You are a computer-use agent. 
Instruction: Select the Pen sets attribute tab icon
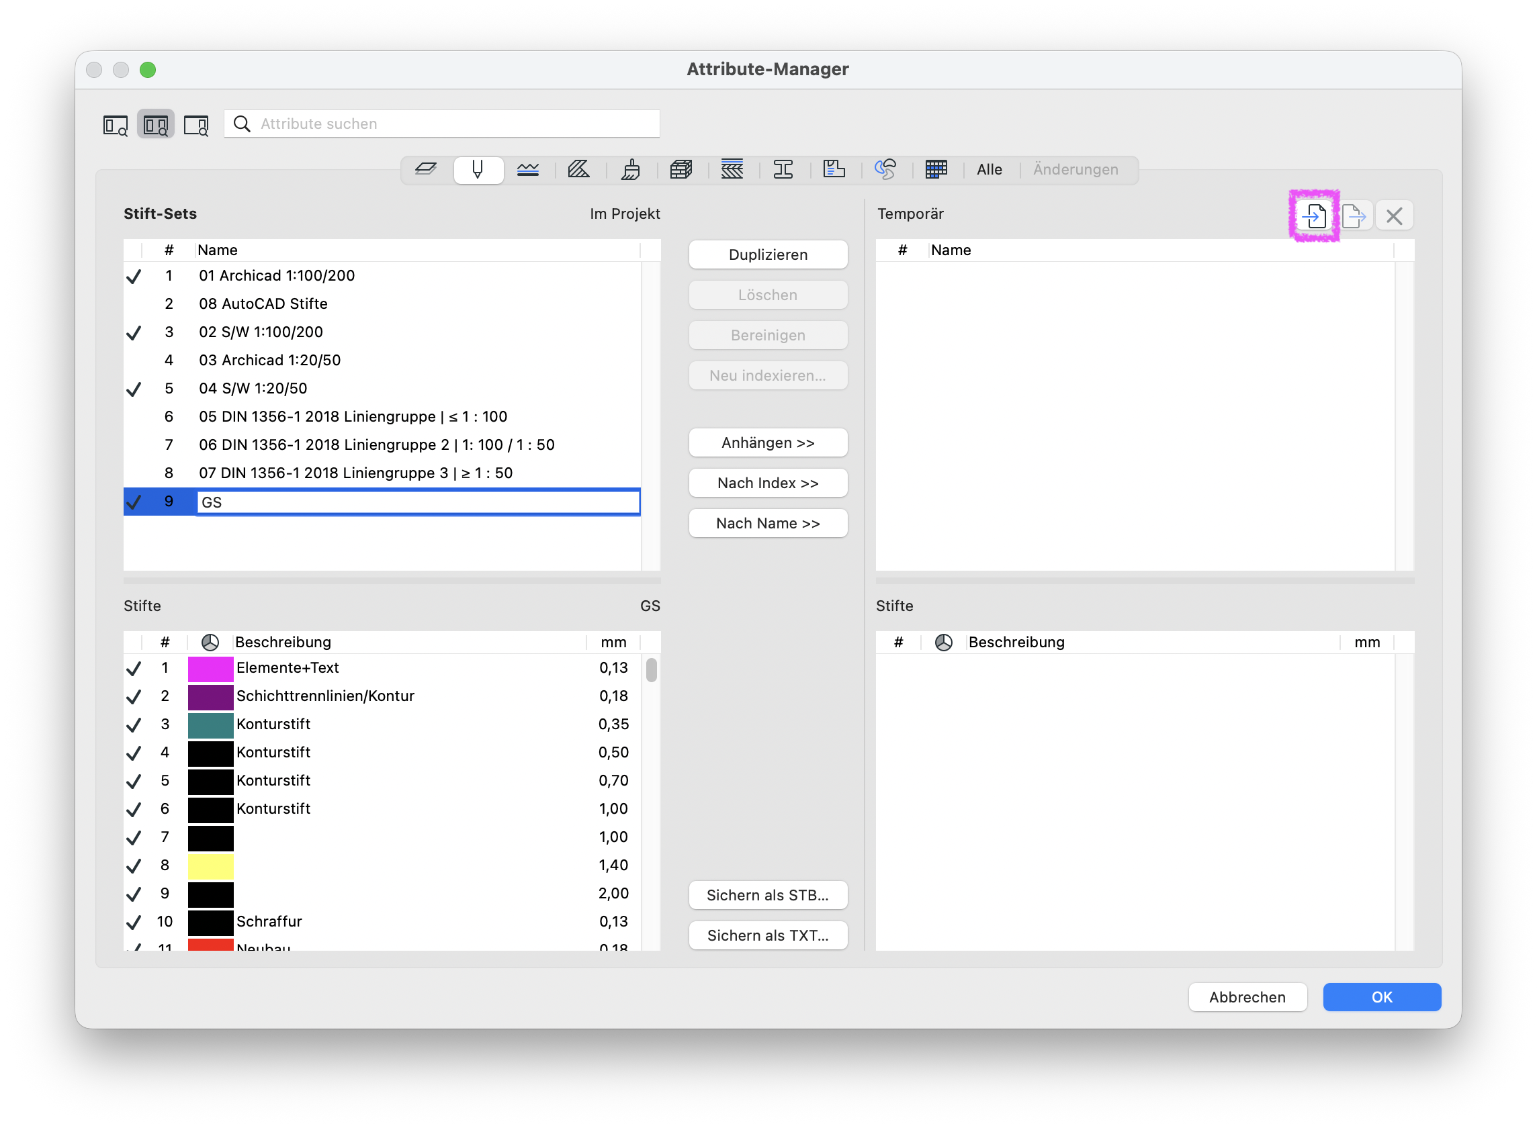[478, 169]
